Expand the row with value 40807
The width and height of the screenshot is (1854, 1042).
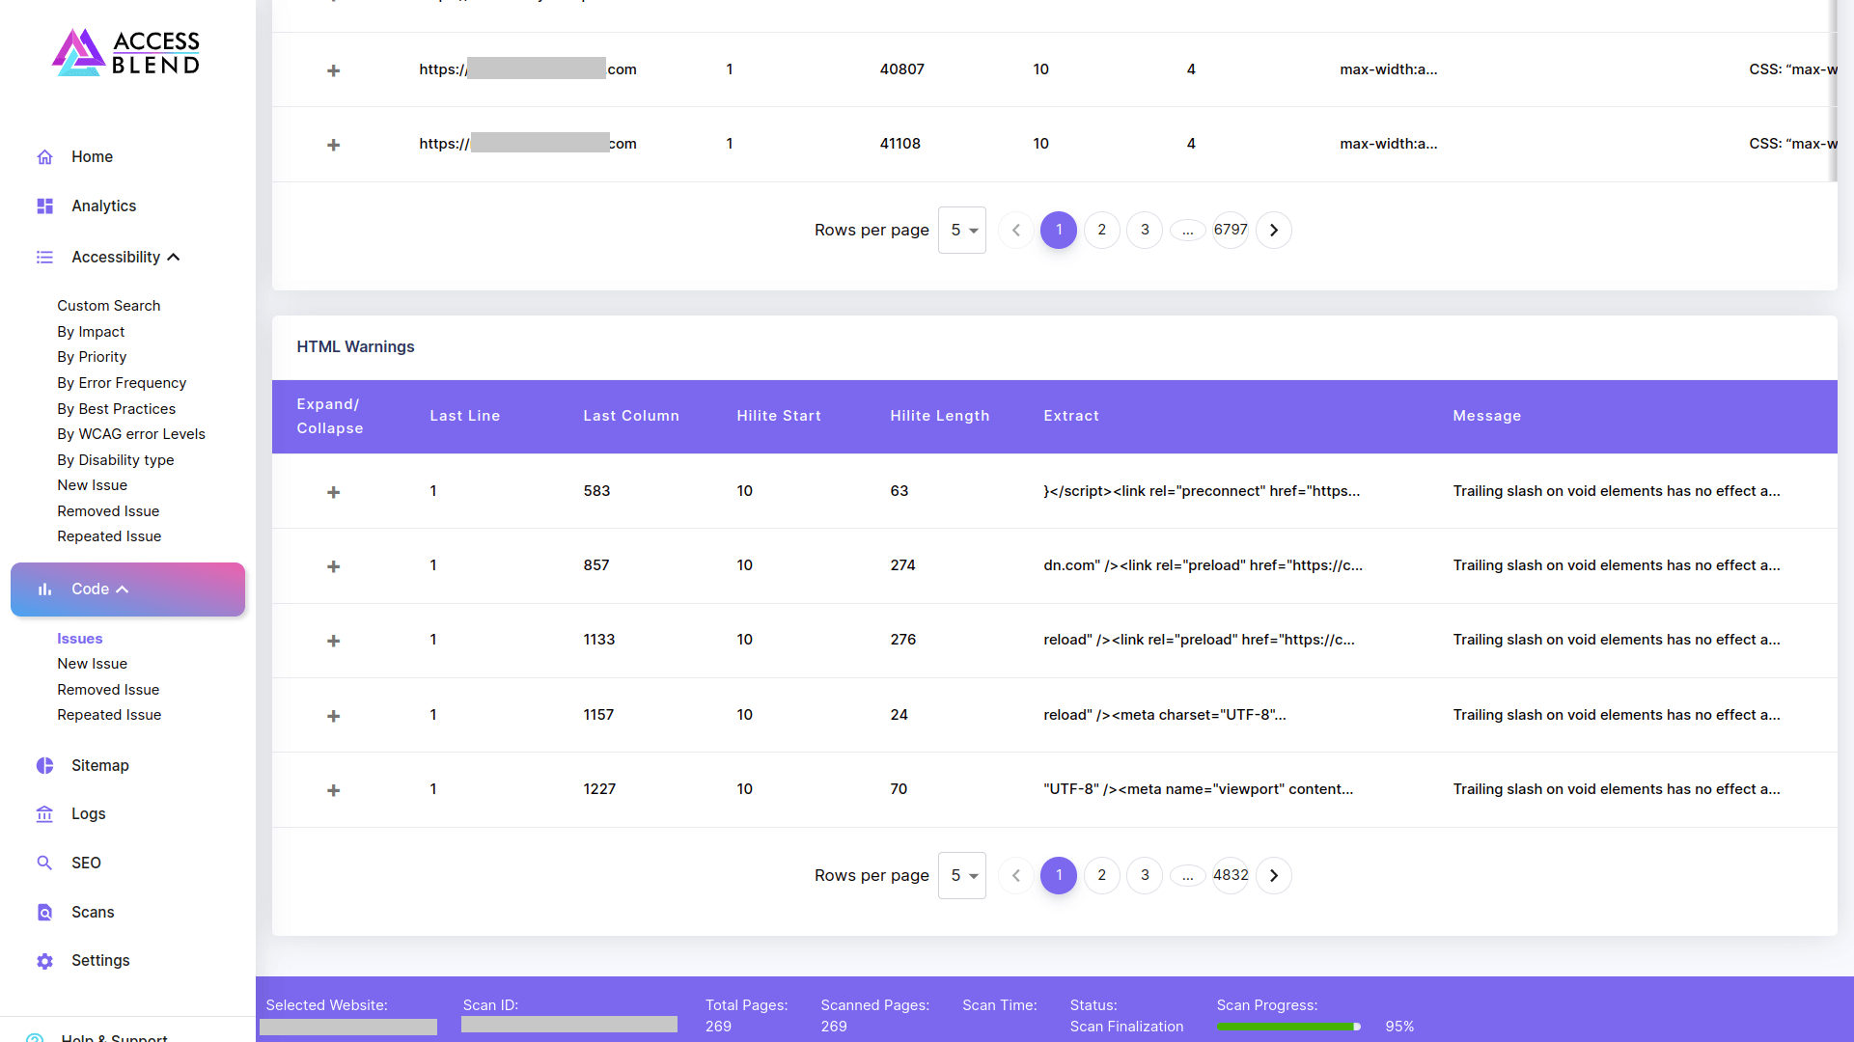(x=333, y=70)
